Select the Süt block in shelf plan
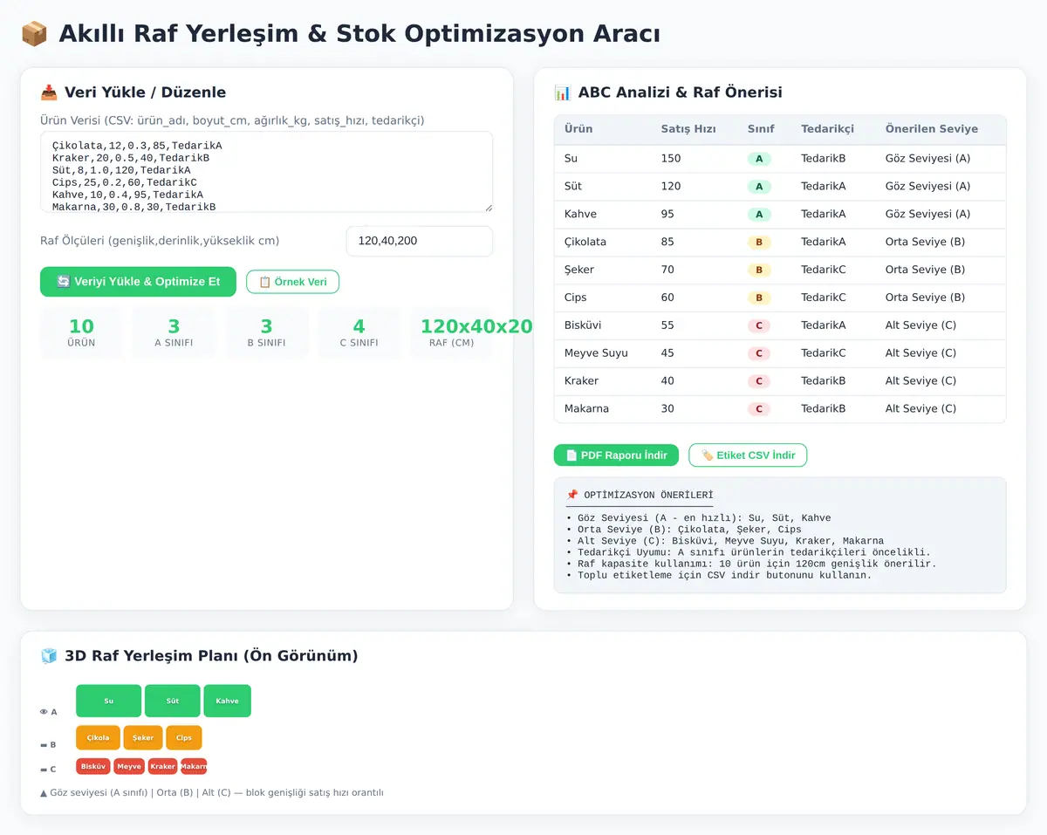This screenshot has height=835, width=1047. point(173,701)
